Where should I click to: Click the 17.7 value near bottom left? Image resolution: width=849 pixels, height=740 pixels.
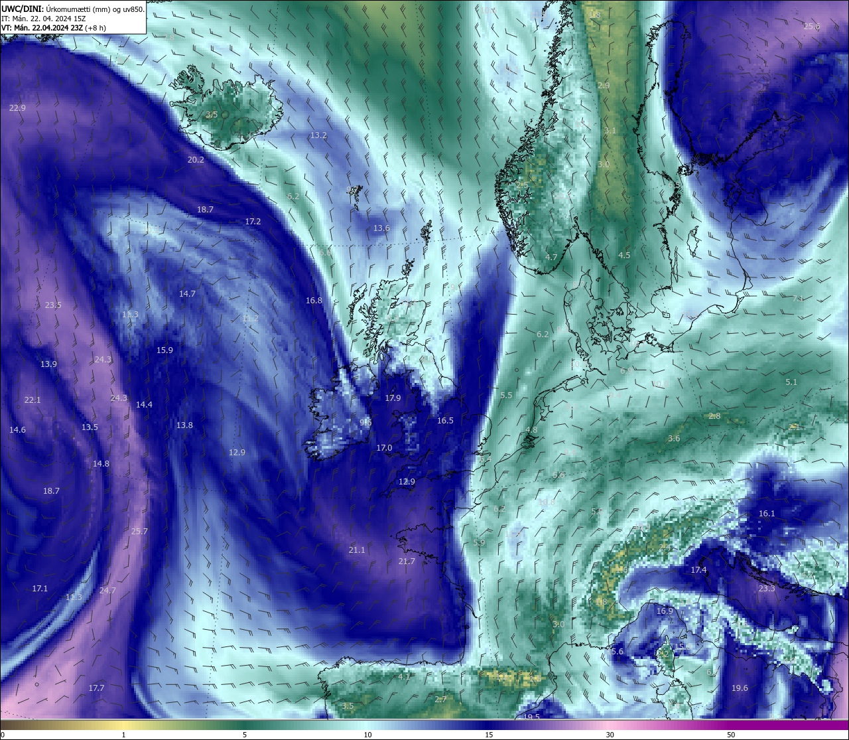[96, 688]
